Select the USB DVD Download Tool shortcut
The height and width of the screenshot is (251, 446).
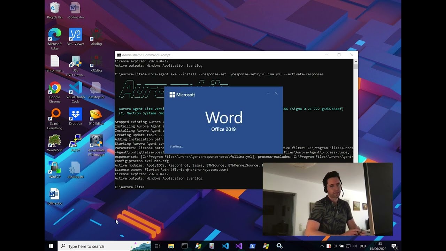click(76, 66)
